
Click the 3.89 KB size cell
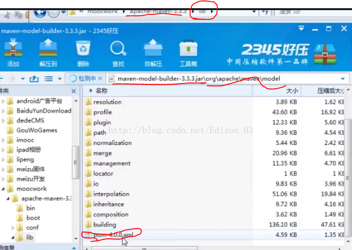click(286, 102)
